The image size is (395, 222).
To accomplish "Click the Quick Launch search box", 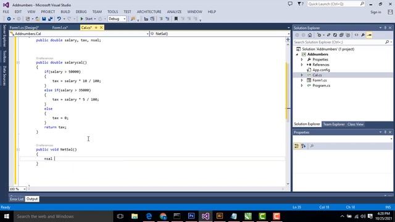I will pos(336,4).
